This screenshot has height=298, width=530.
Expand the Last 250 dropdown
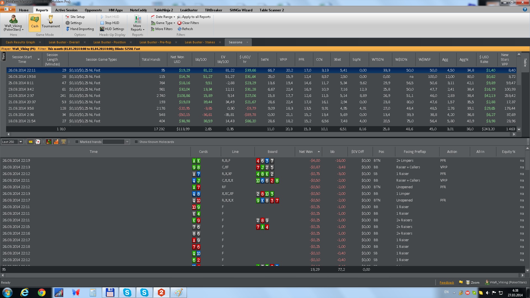(x=20, y=142)
